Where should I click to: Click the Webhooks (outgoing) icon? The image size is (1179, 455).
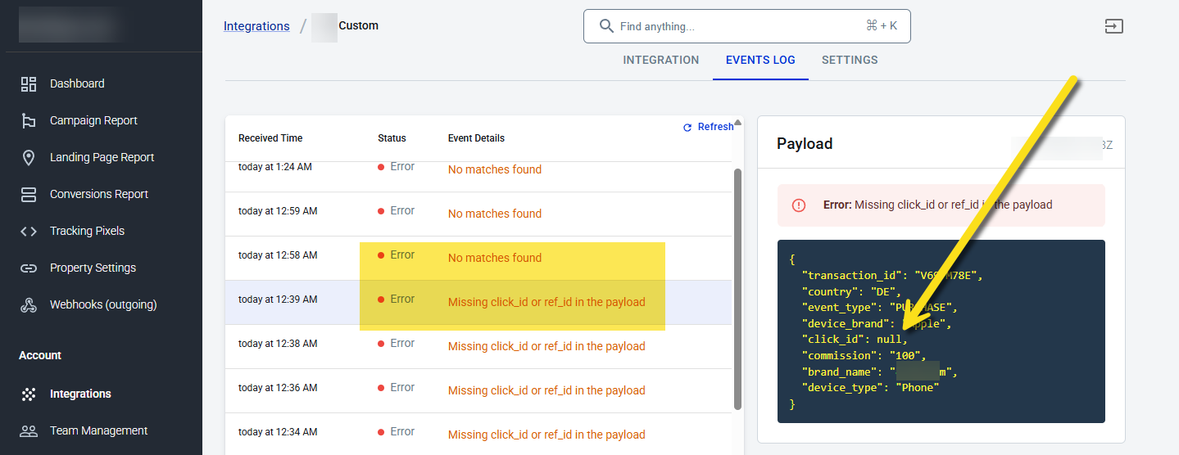[x=29, y=304]
